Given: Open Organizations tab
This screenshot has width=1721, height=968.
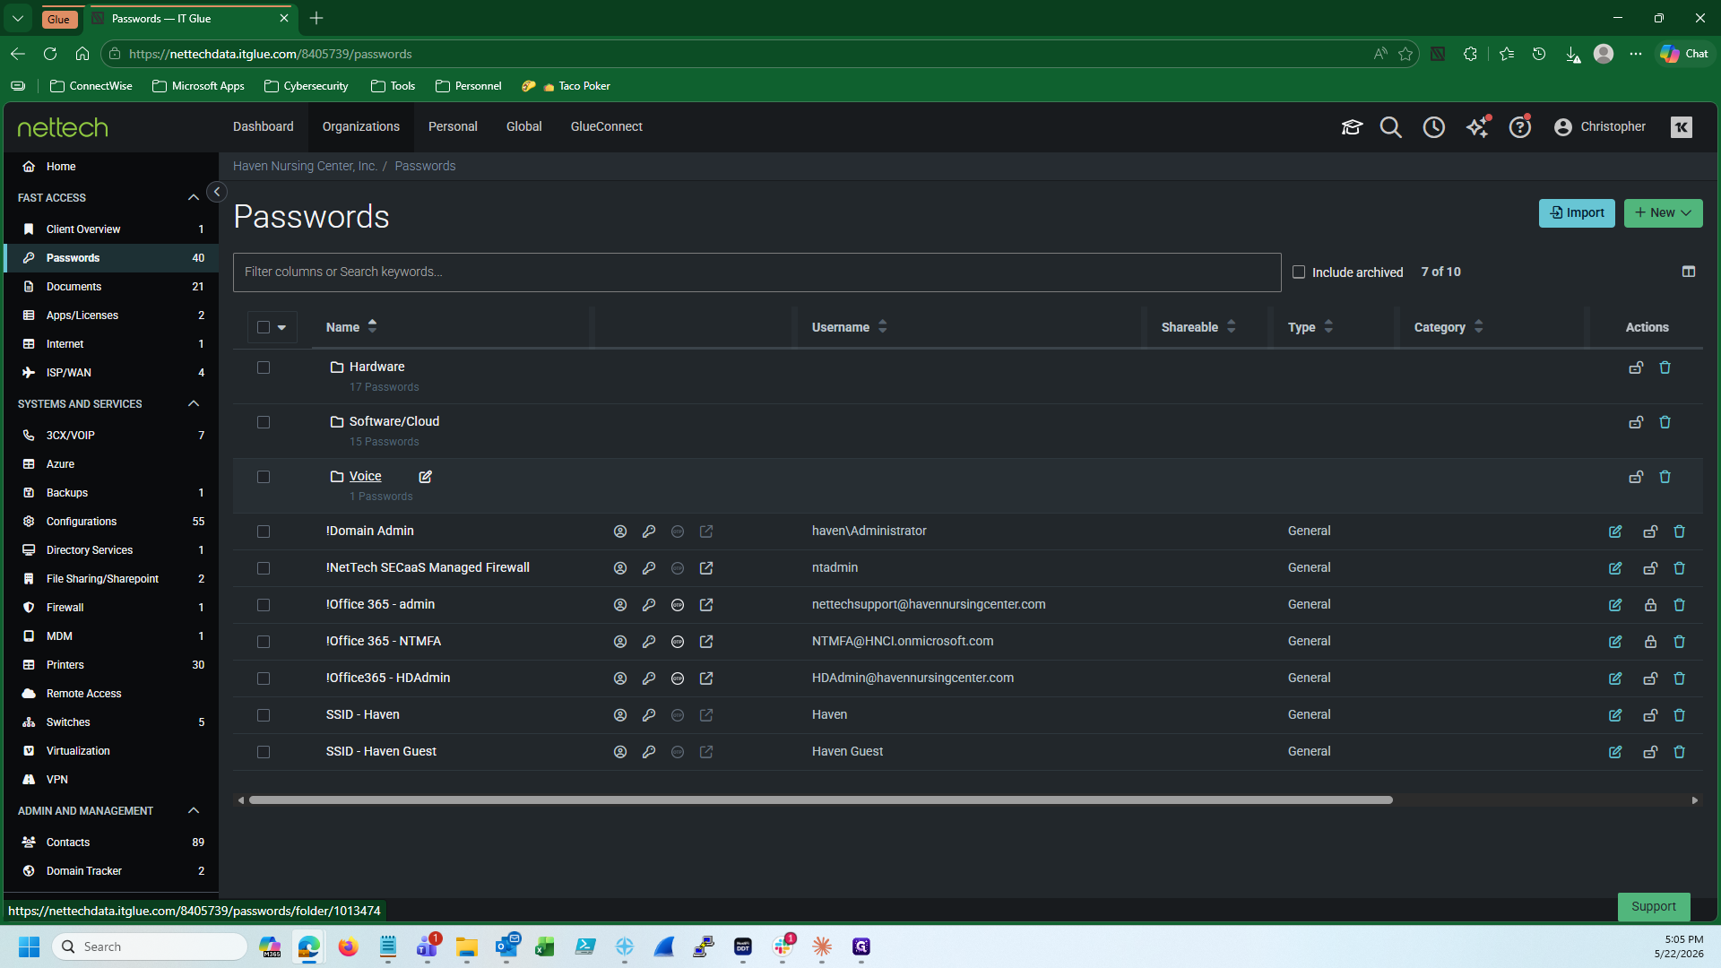Looking at the screenshot, I should (361, 126).
